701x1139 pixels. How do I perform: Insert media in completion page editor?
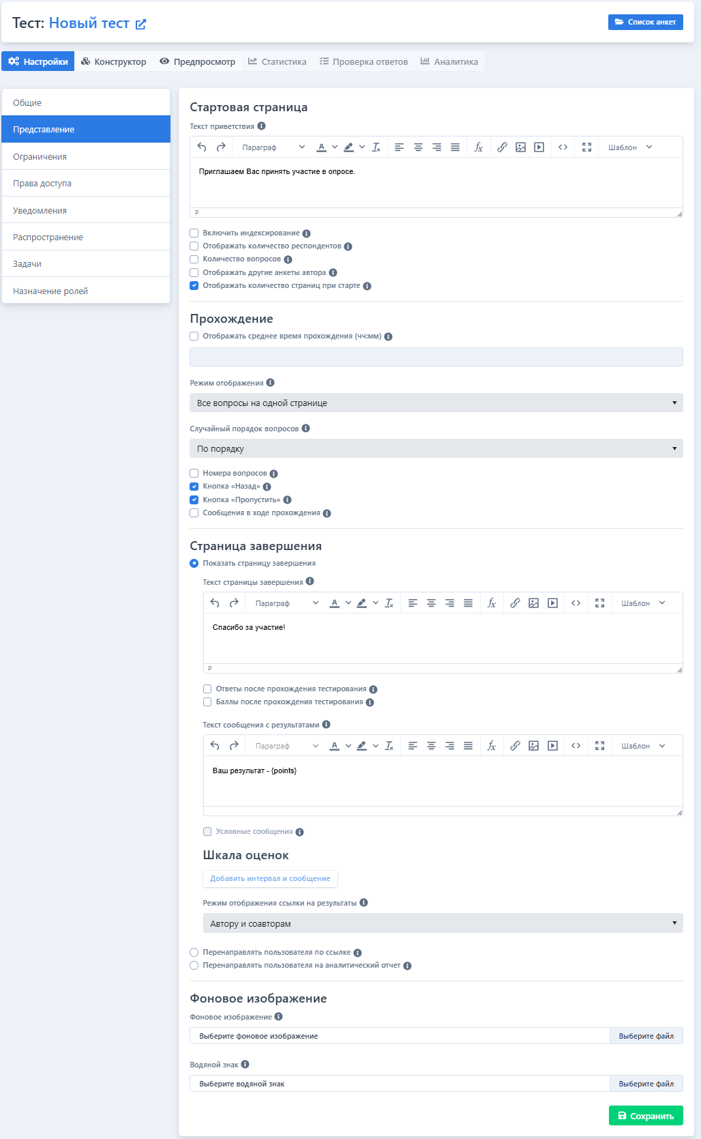tap(553, 603)
